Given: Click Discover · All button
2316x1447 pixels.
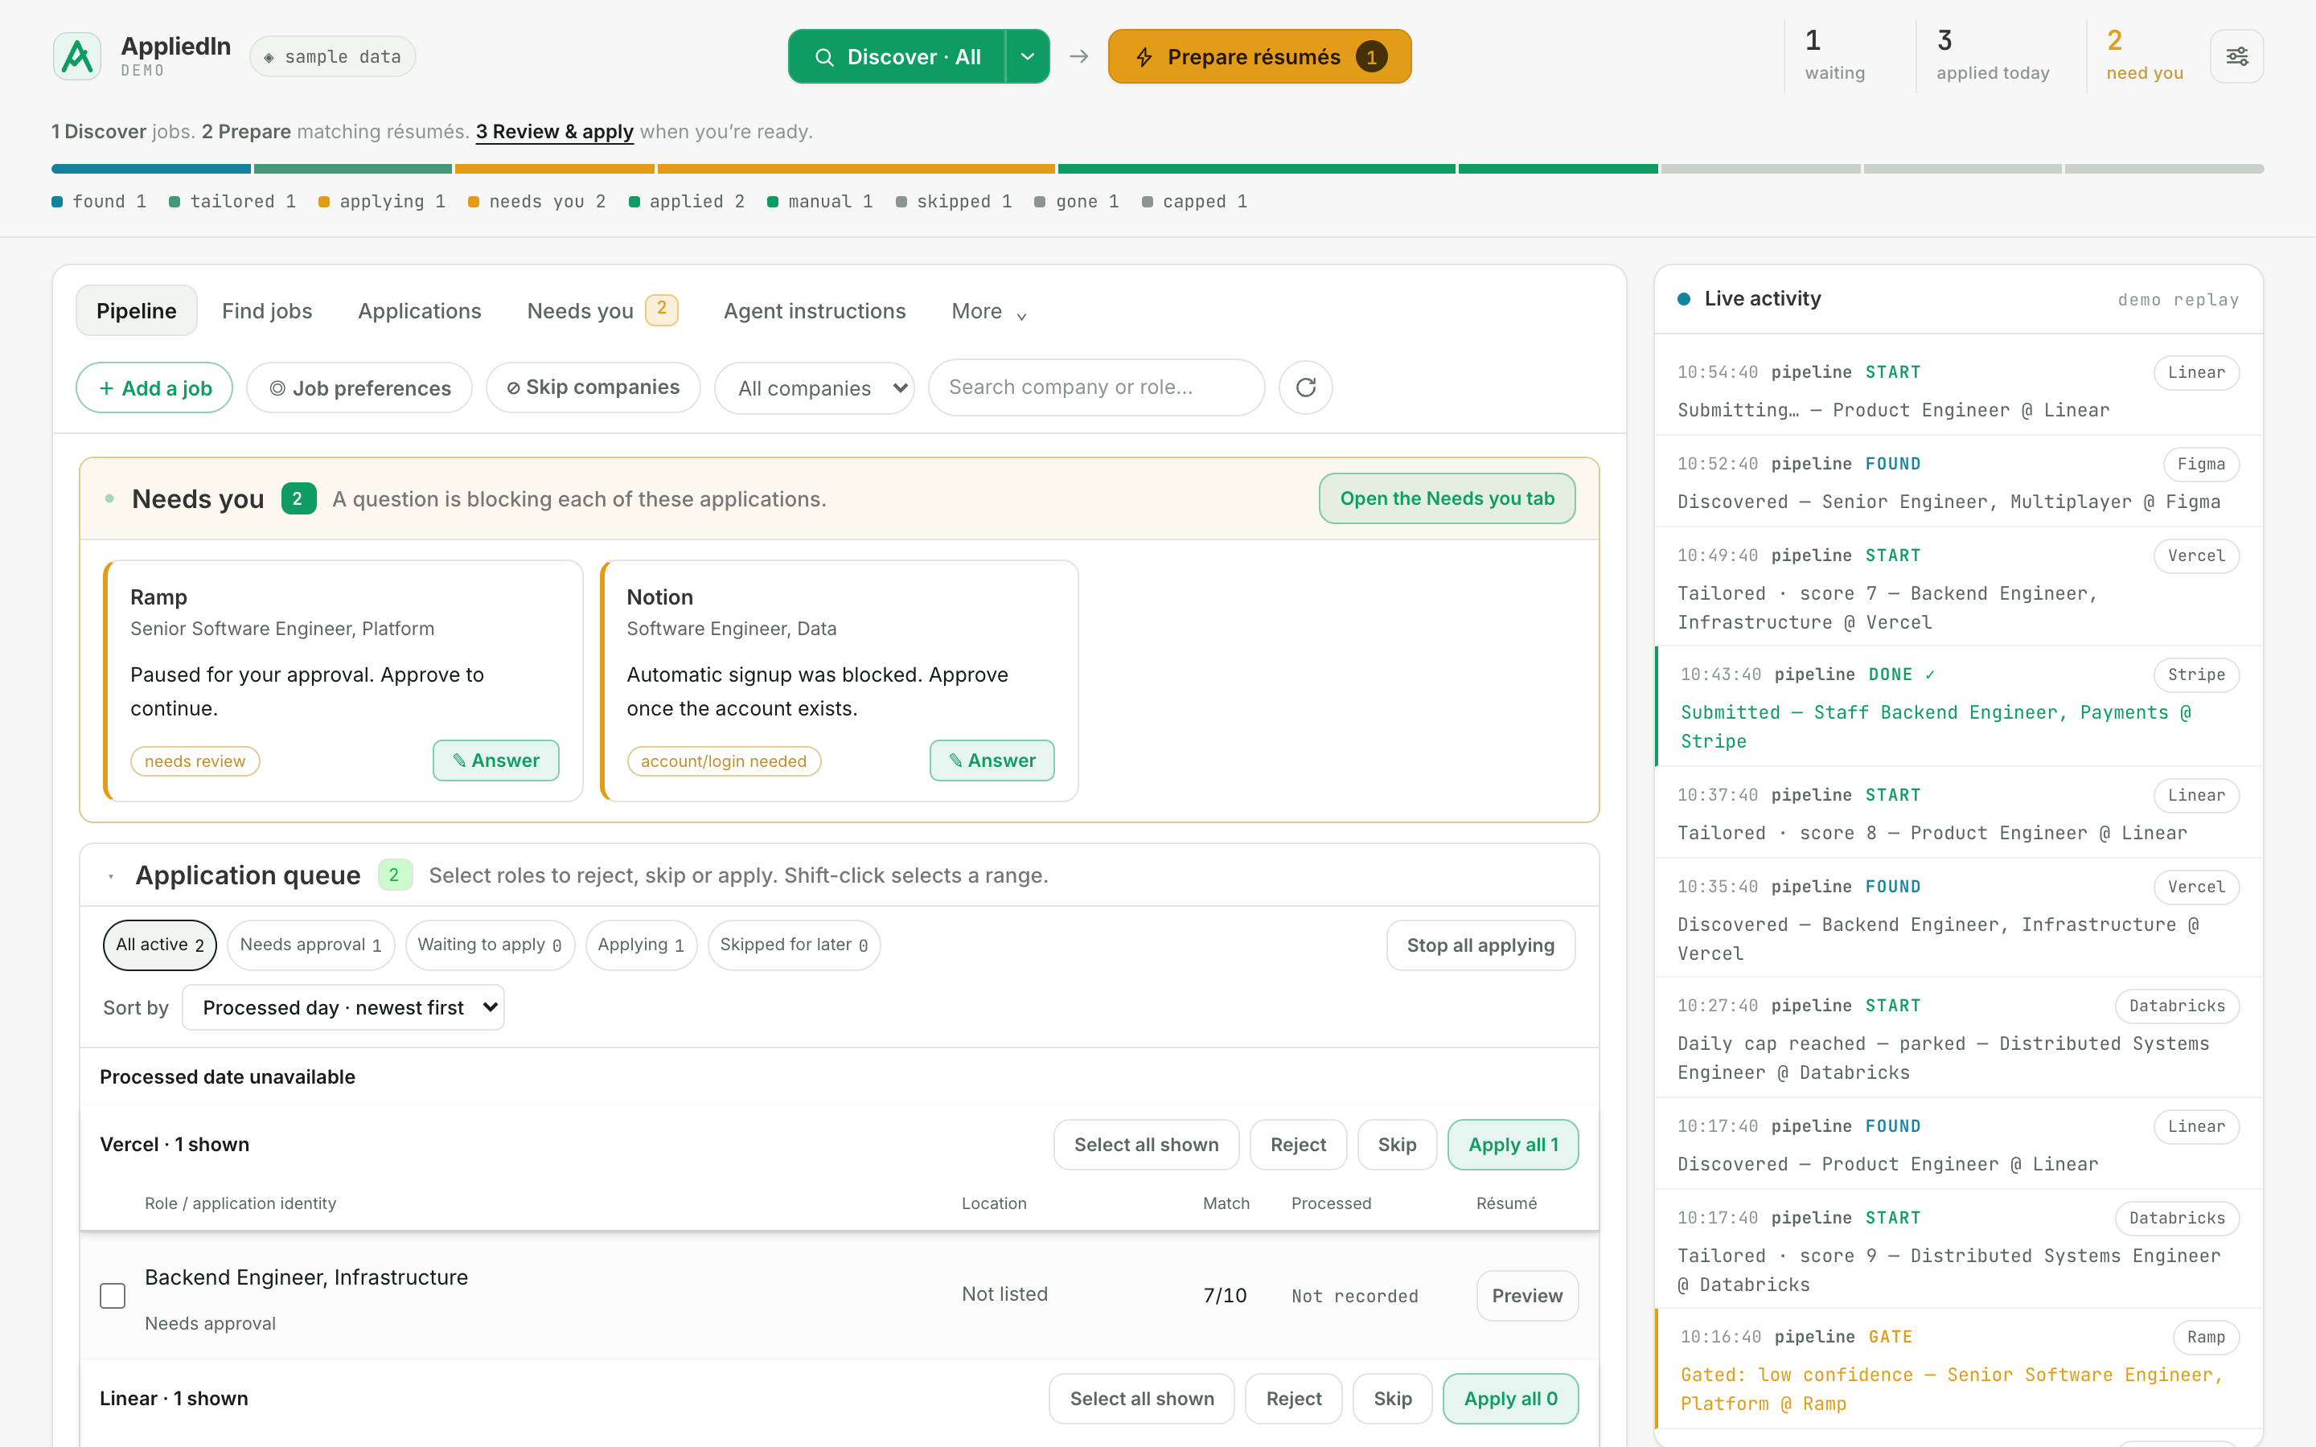Looking at the screenshot, I should pyautogui.click(x=897, y=56).
